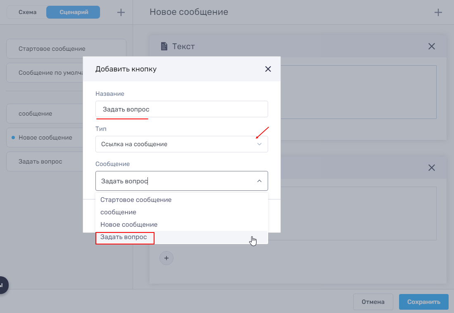The image size is (454, 313).
Task: Choose Стартовое сообщение from dropdown list
Action: point(136,200)
